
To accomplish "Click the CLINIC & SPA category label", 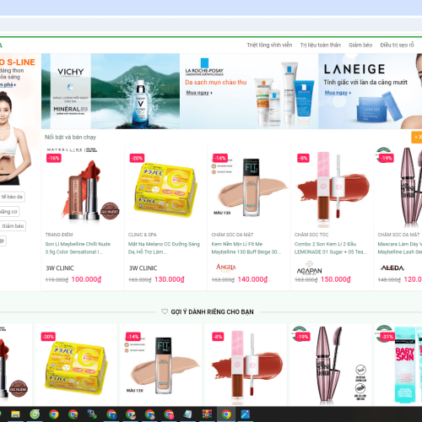I will tap(143, 235).
